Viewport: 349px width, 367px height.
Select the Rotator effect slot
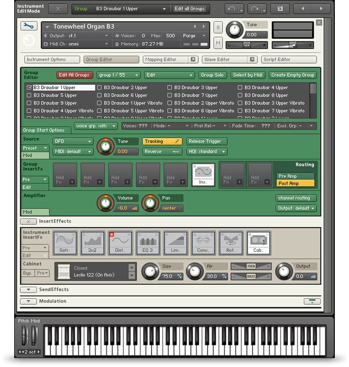(231, 242)
